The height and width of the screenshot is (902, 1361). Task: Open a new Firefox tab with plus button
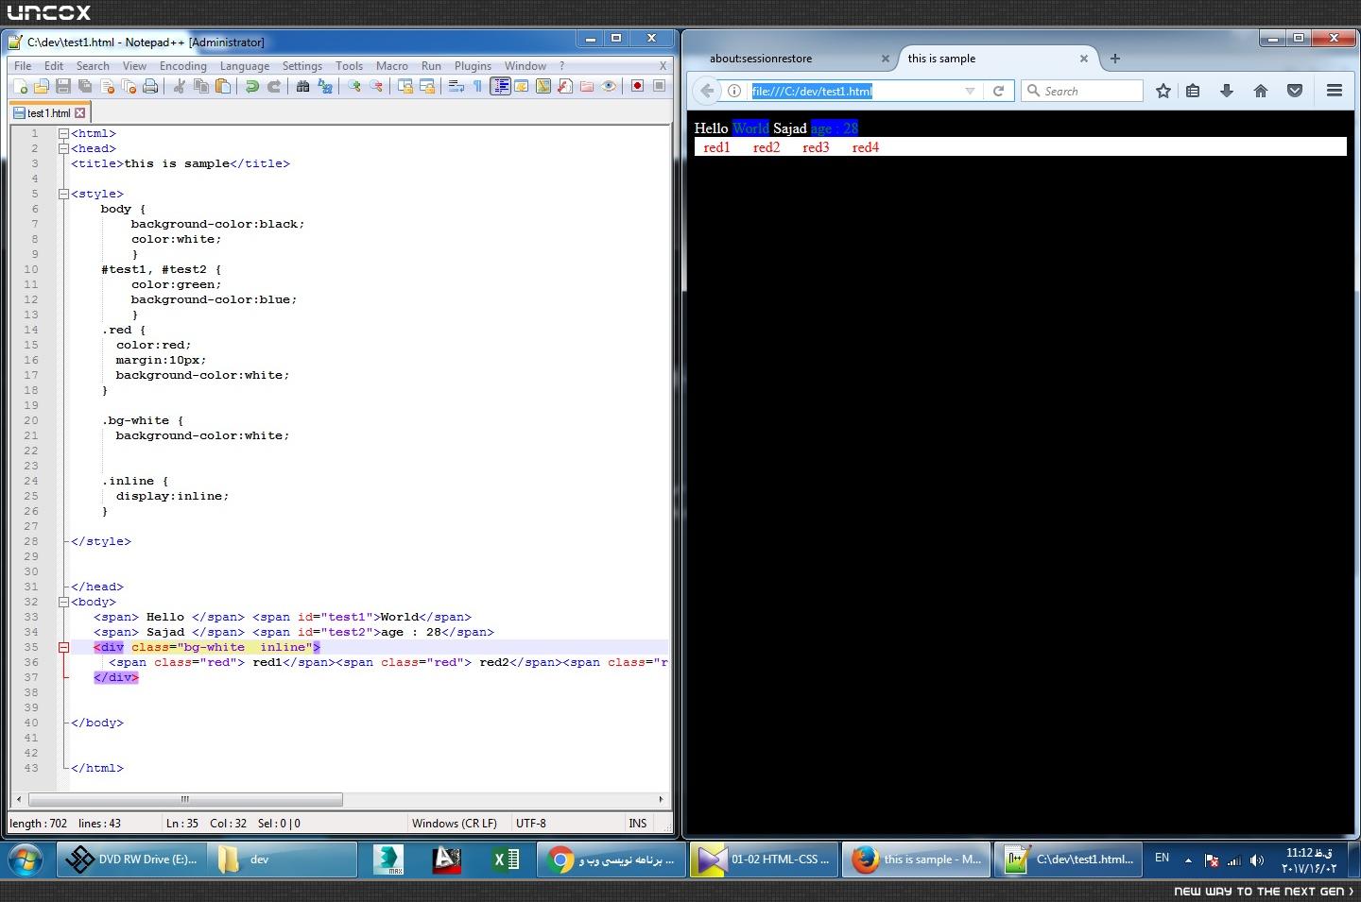coord(1115,59)
